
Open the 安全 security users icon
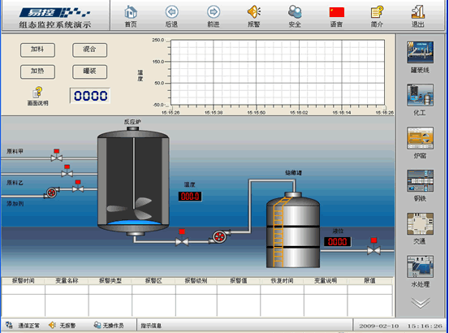295,12
